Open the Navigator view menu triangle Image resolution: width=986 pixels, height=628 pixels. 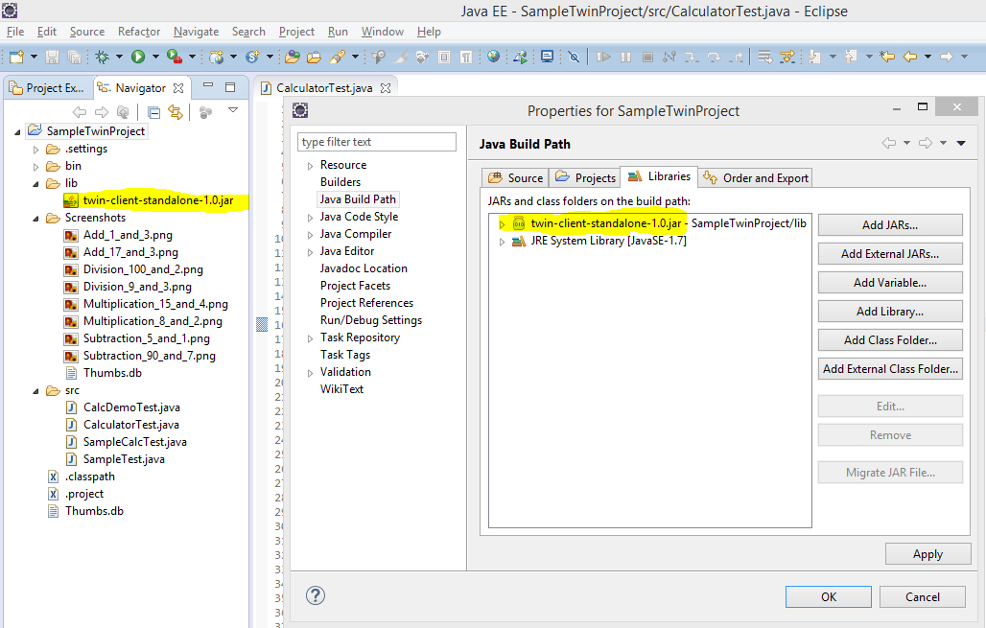pos(232,110)
